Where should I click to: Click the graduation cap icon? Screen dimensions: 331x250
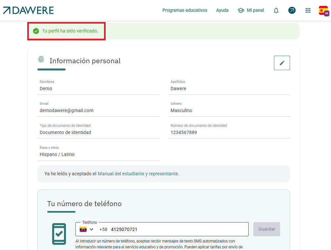[x=241, y=10]
